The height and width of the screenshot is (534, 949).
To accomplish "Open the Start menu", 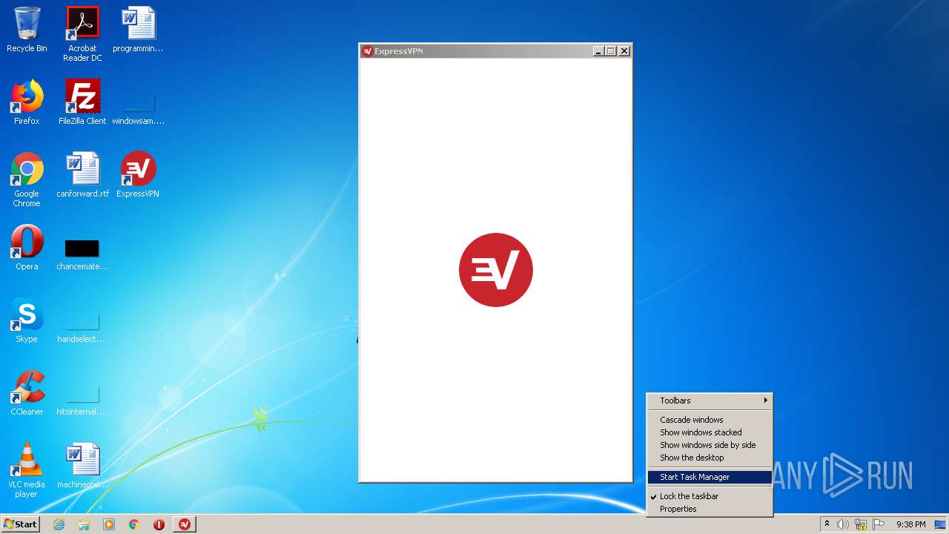I will coord(20,524).
